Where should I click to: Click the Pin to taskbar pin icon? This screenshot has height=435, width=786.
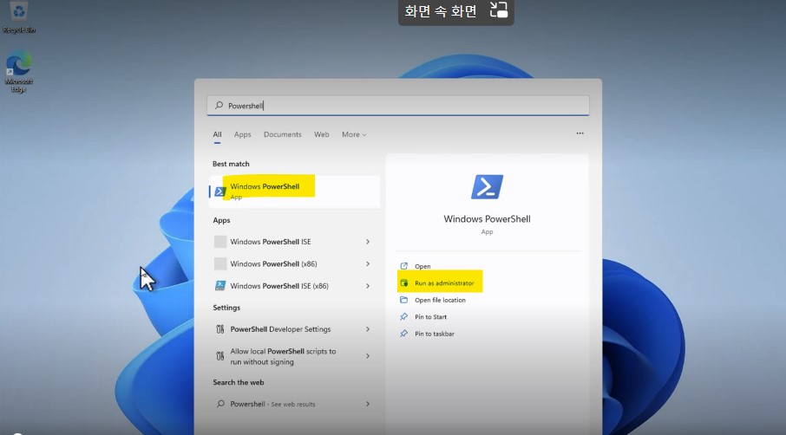click(x=404, y=334)
